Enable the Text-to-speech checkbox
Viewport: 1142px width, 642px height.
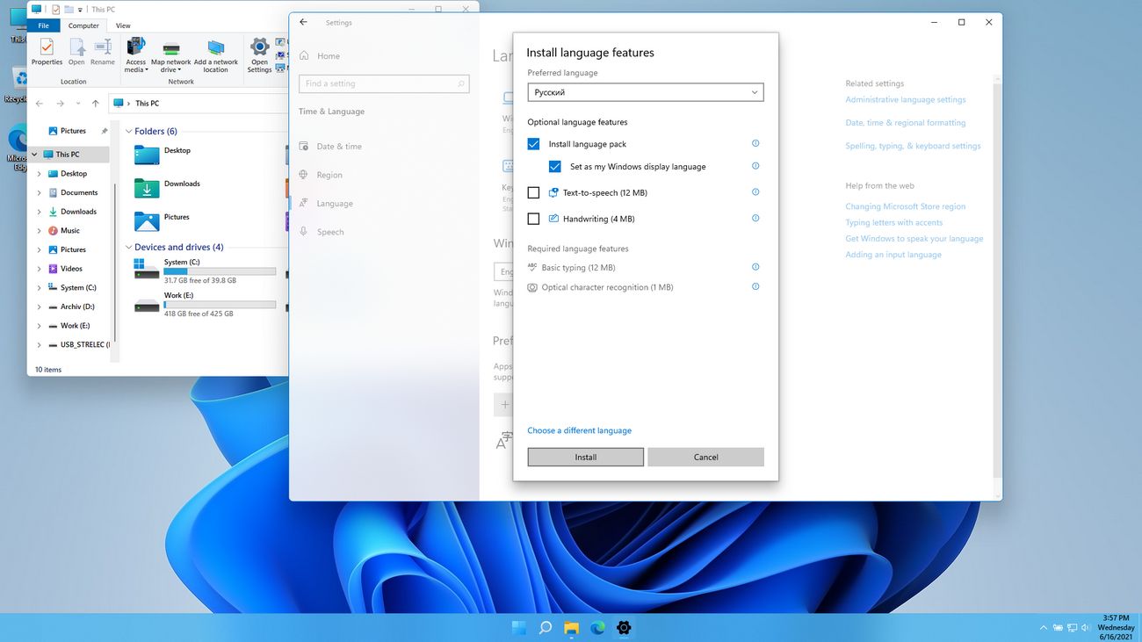[533, 192]
